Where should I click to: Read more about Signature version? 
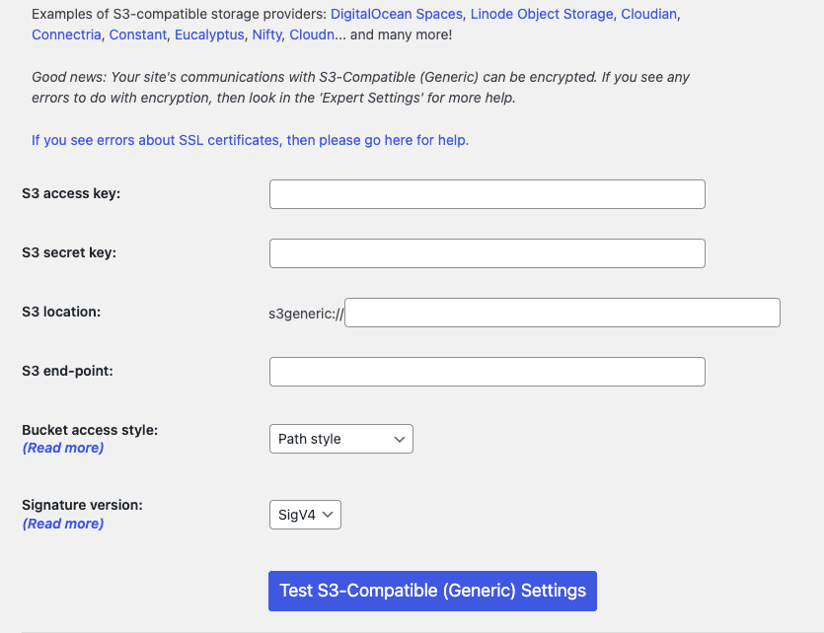pos(63,524)
